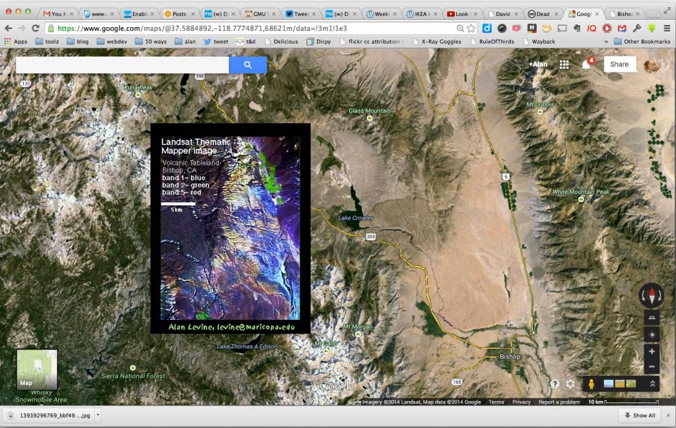The height and width of the screenshot is (428, 676).
Task: Click the zoom magnifier in the address bar
Action: 460,28
